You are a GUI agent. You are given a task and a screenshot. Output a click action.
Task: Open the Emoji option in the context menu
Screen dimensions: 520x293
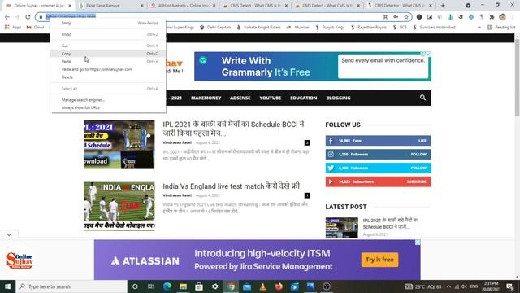pos(108,23)
